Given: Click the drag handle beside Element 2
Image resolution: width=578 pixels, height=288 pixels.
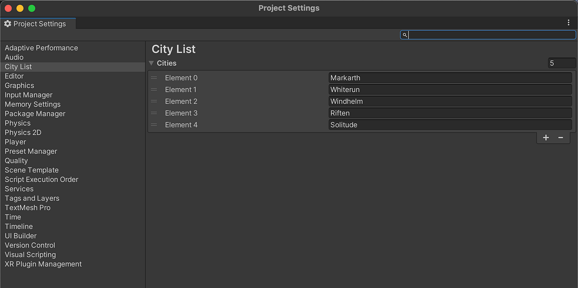Looking at the screenshot, I should pos(154,101).
